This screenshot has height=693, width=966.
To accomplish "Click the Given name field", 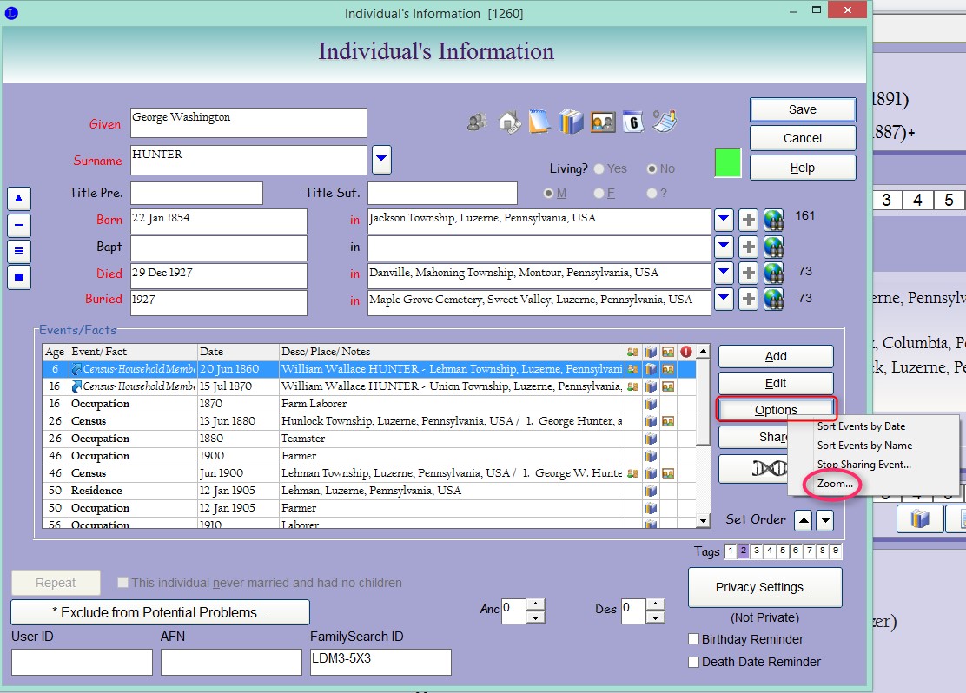I will (x=249, y=122).
